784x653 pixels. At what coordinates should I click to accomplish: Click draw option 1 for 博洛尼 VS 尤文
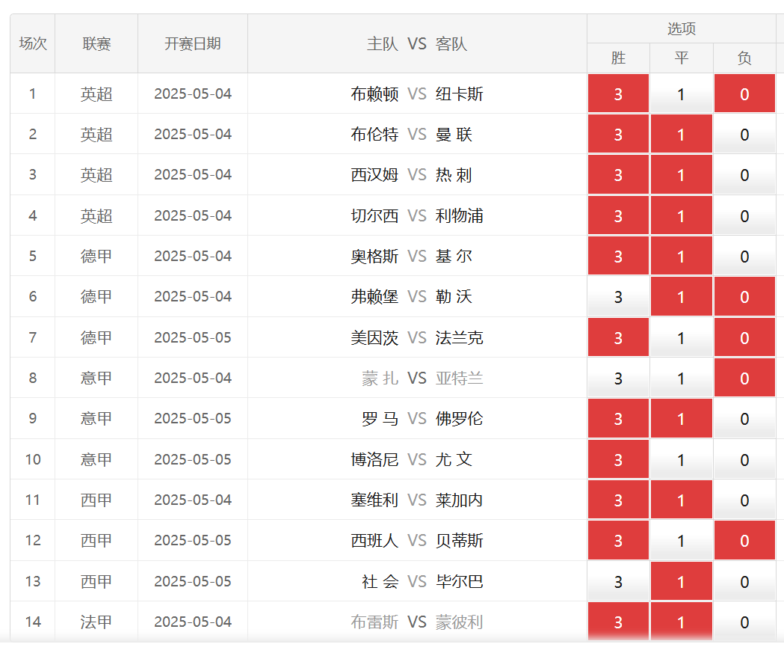(x=681, y=459)
